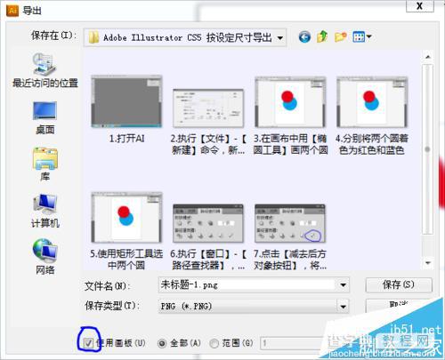Screen dimensions: 445x360
Task: Expand the 保存类型 dropdown arrow
Action: point(343,307)
